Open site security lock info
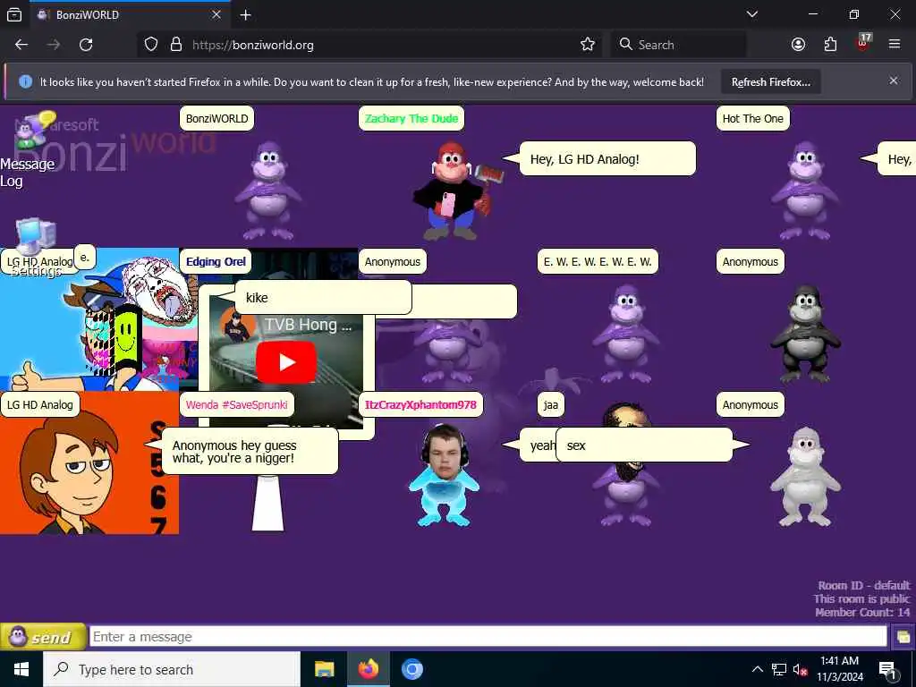 [176, 45]
